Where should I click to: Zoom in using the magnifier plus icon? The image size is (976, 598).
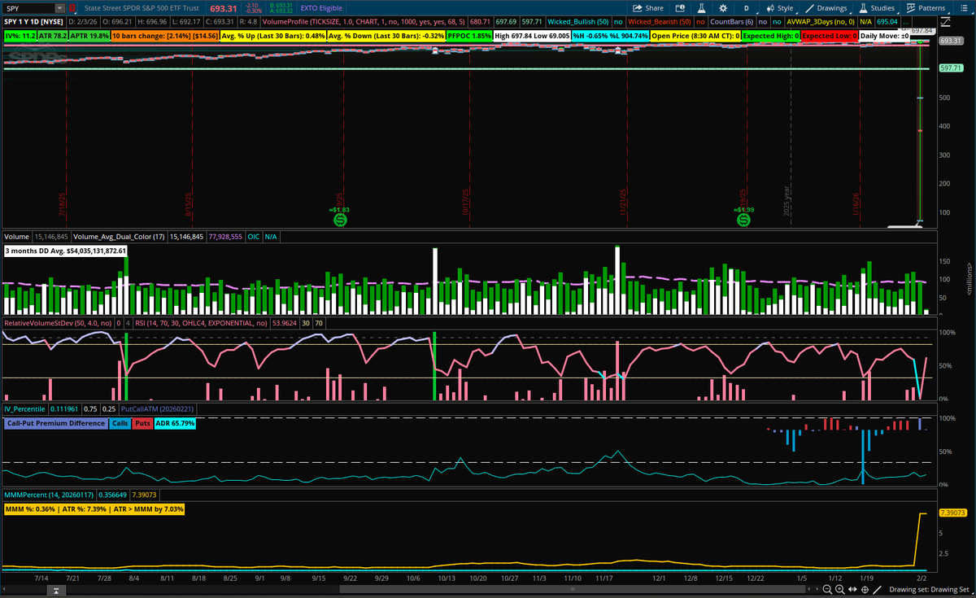(x=840, y=590)
